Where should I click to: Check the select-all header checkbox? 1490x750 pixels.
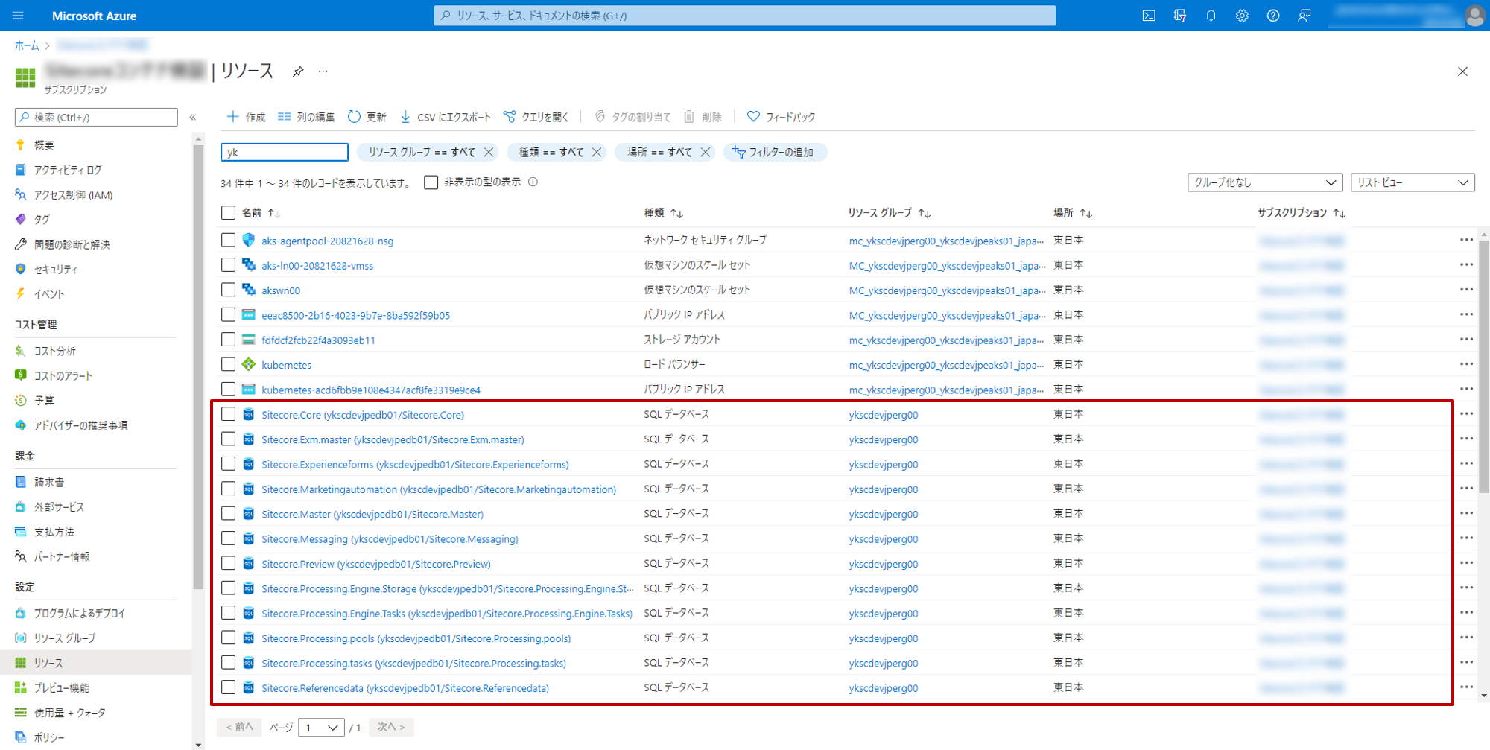(229, 213)
